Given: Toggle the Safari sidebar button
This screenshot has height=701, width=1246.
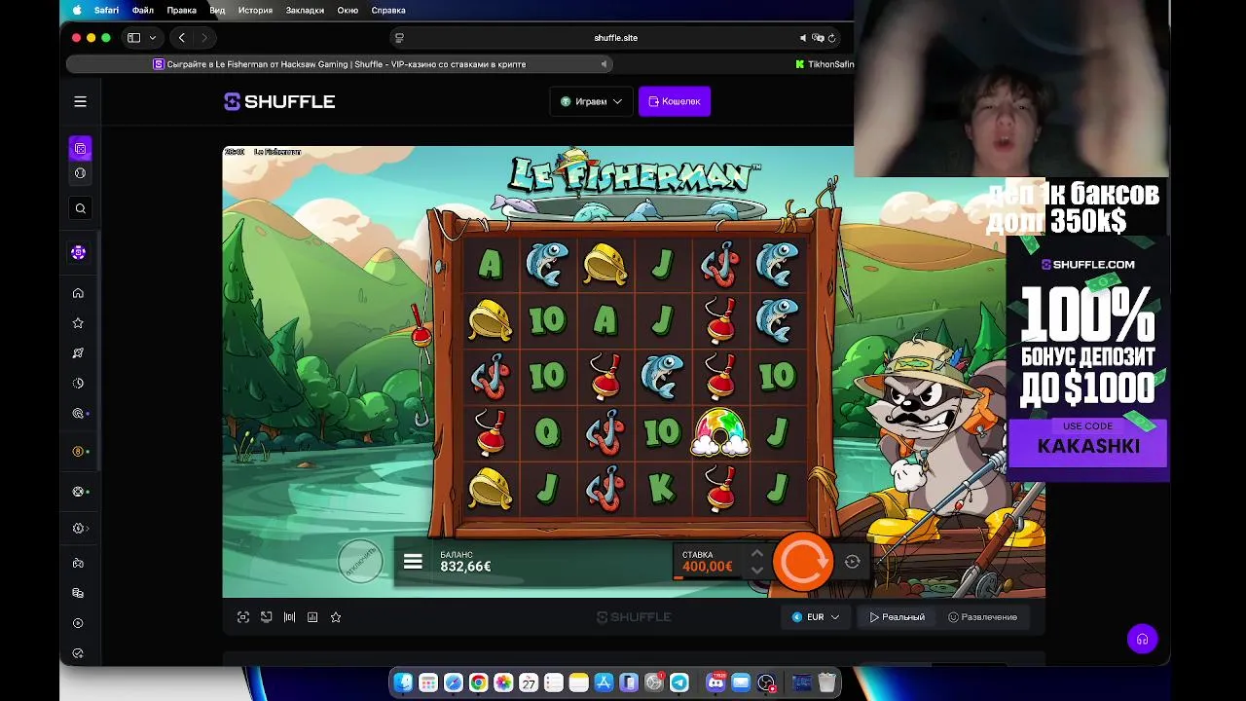Looking at the screenshot, I should coord(134,38).
